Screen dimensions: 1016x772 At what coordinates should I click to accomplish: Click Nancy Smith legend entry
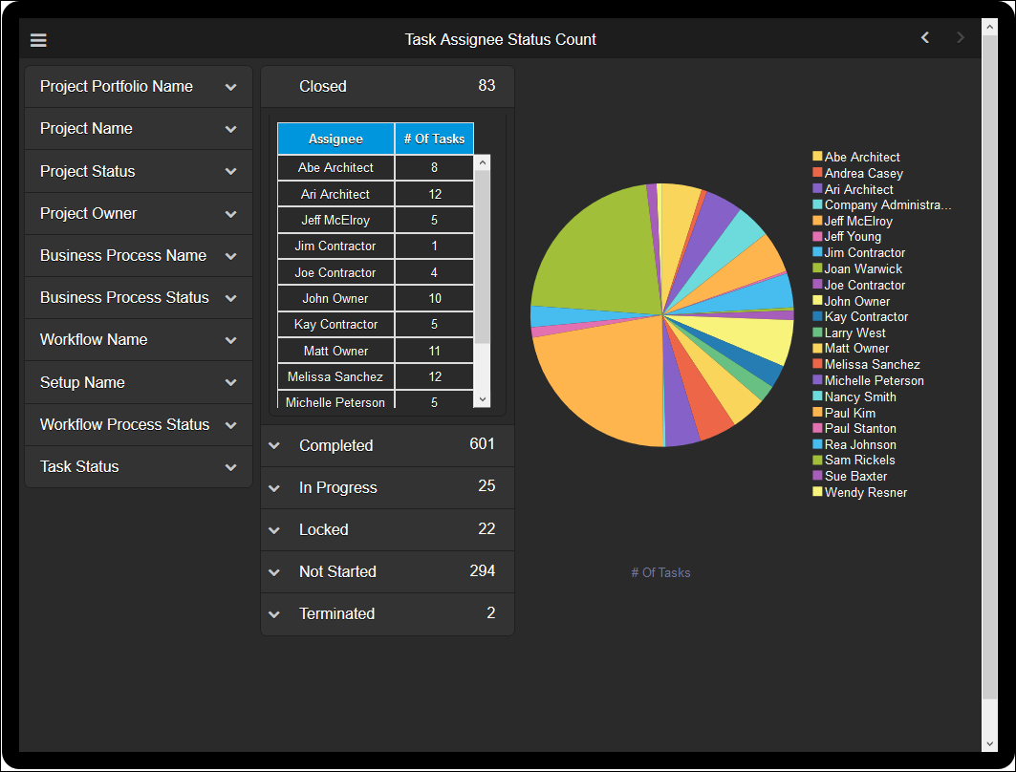click(x=854, y=397)
